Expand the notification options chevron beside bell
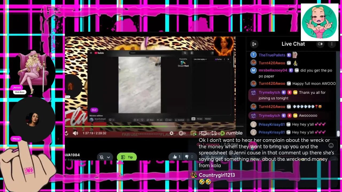Screen dimensions: 342x192 108,157
